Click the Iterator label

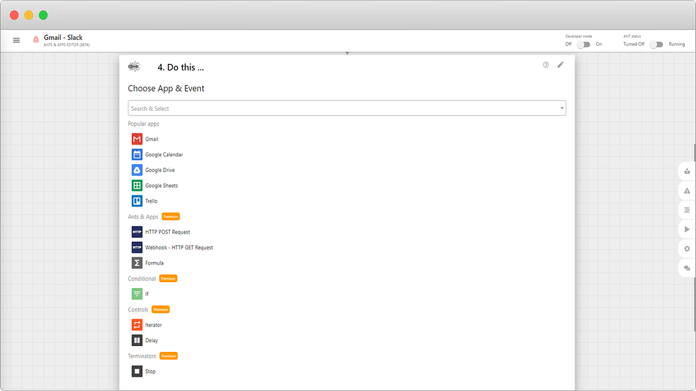point(153,325)
